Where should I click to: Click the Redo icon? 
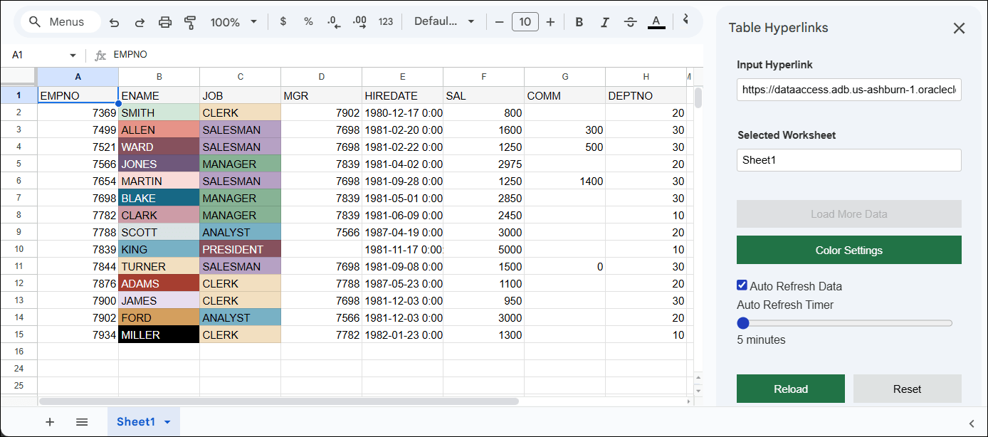[x=140, y=22]
